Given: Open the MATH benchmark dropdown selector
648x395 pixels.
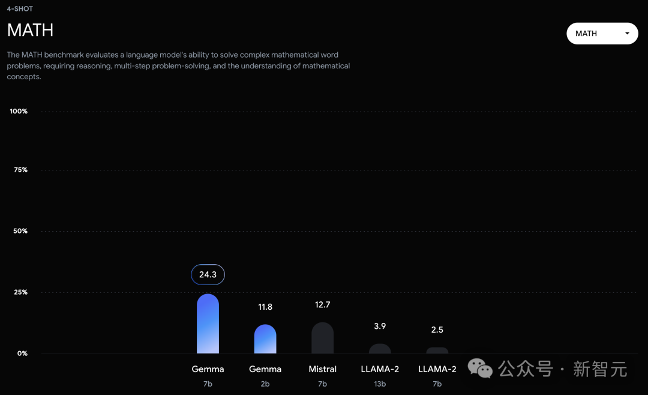Looking at the screenshot, I should (x=601, y=34).
